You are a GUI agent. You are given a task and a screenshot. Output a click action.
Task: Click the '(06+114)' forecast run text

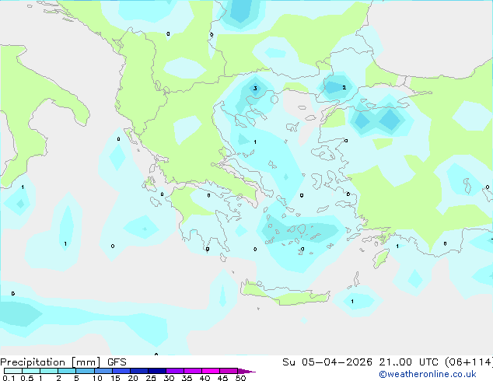coord(469,362)
